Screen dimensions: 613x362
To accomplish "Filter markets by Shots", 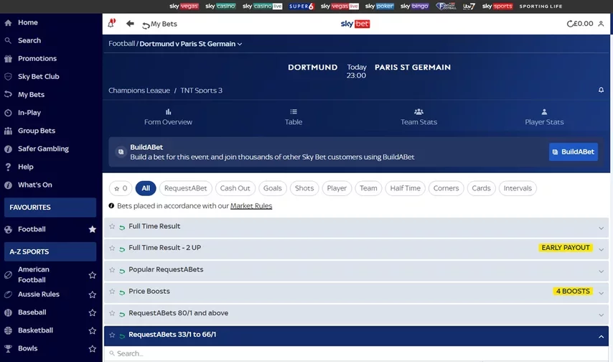I will [304, 188].
